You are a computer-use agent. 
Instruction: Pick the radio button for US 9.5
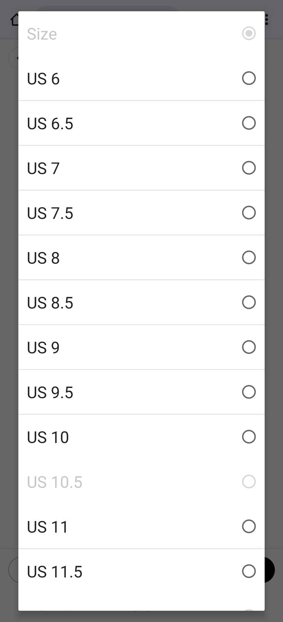(249, 392)
